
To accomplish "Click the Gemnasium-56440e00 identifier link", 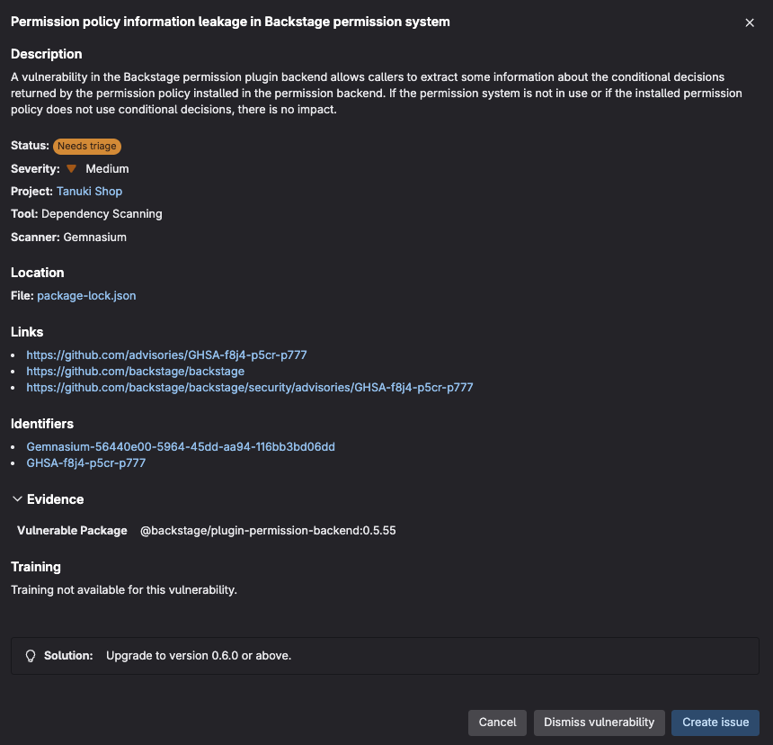I will coord(181,446).
